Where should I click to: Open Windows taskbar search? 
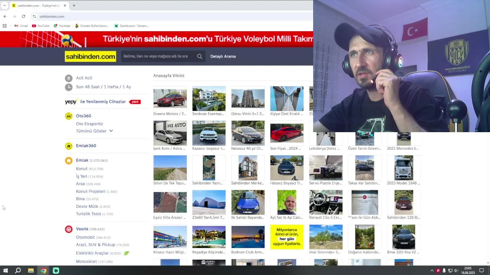[18, 271]
